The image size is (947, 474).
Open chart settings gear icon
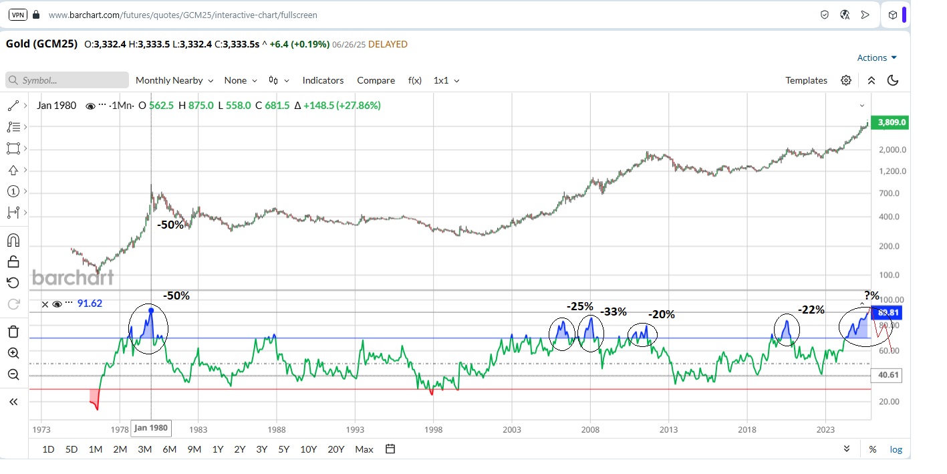pyautogui.click(x=846, y=80)
